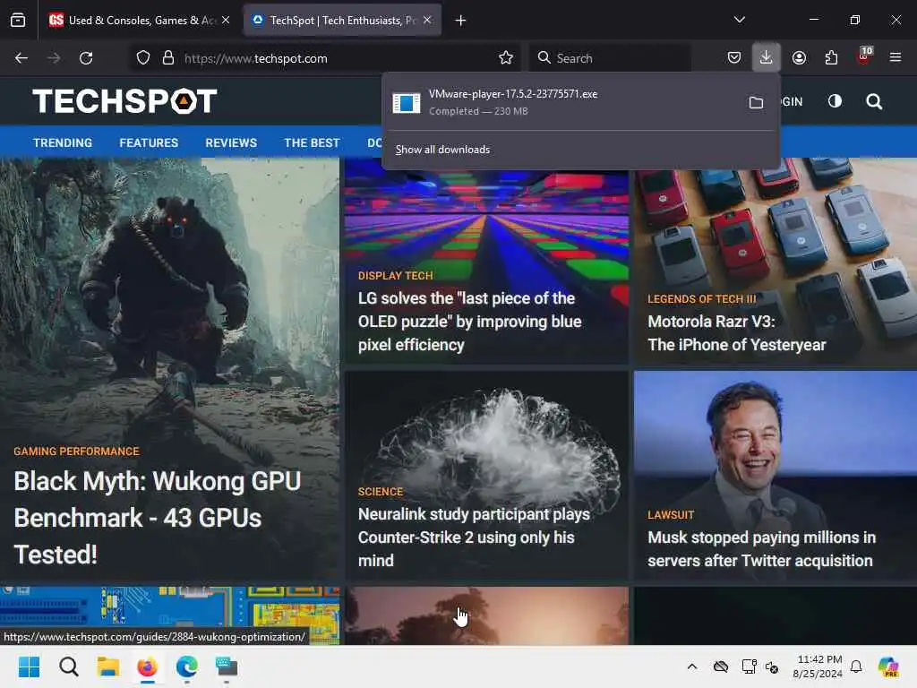Viewport: 917px width, 688px height.
Task: Toggle TechSpot dark/light theme
Action: 836,101
